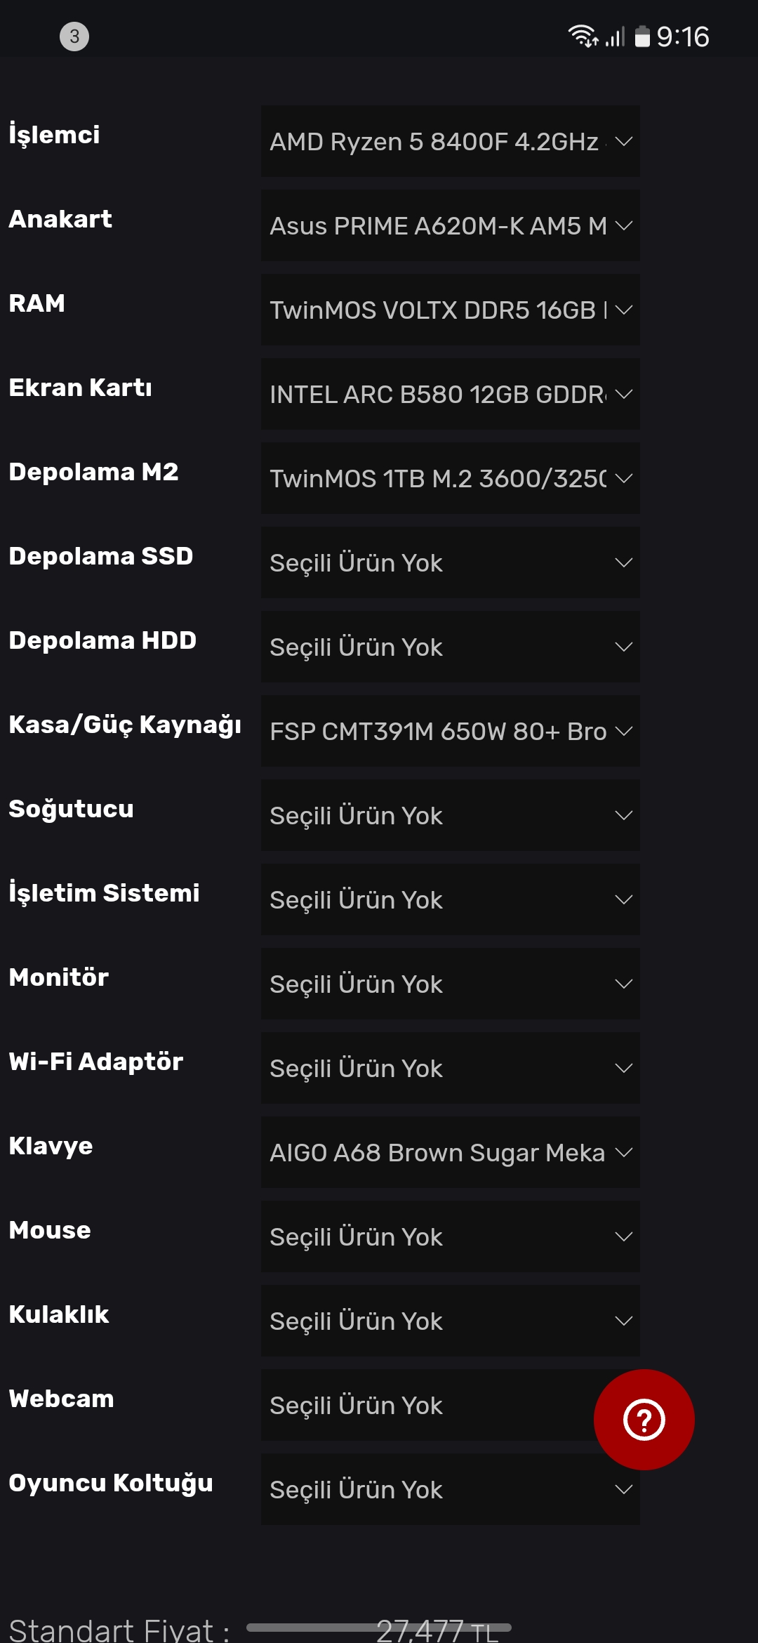Change the Ekran Kartı graphics card selection
This screenshot has height=1643, width=758.
pos(450,394)
